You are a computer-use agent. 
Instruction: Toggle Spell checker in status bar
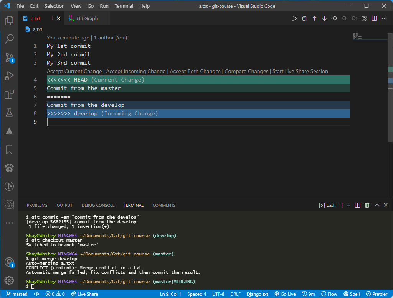click(352, 294)
